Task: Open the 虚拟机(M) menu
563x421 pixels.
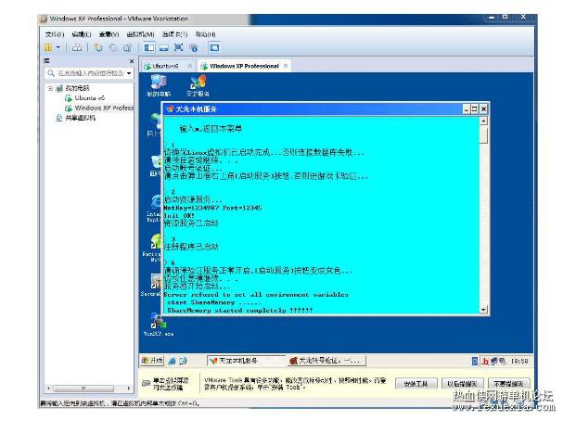Action: tap(140, 34)
